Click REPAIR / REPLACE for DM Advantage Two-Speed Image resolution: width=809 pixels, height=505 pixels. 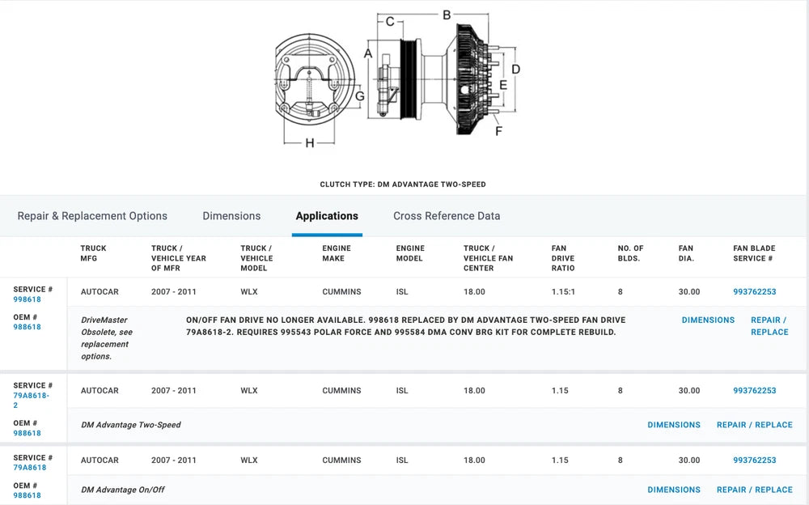click(x=754, y=425)
